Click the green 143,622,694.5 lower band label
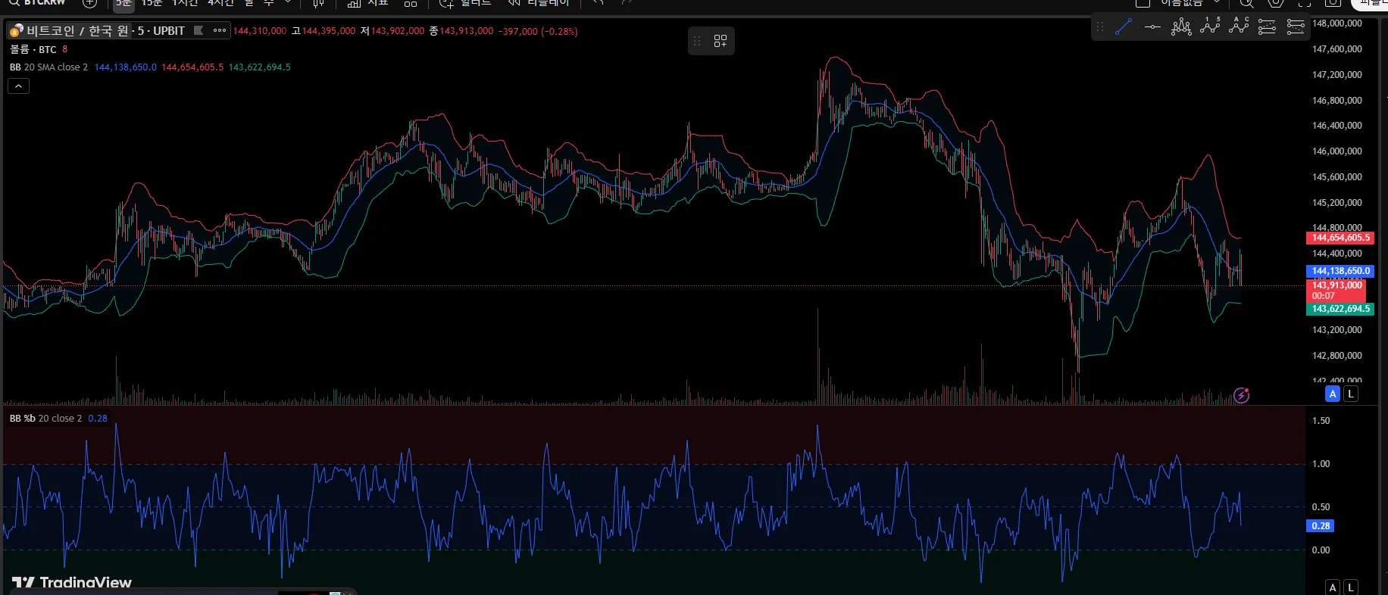The height and width of the screenshot is (595, 1388). click(1340, 309)
